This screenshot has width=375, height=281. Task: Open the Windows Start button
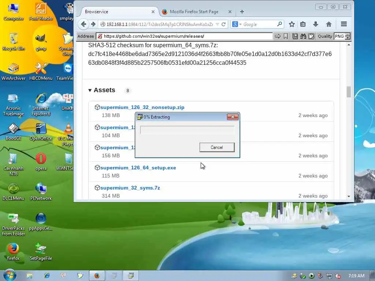tap(10, 276)
